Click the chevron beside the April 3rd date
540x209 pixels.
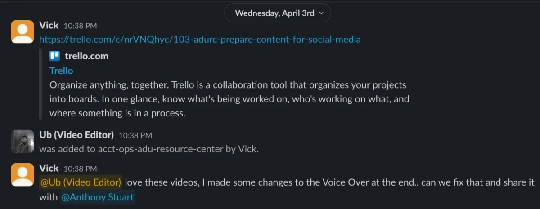[x=321, y=13]
